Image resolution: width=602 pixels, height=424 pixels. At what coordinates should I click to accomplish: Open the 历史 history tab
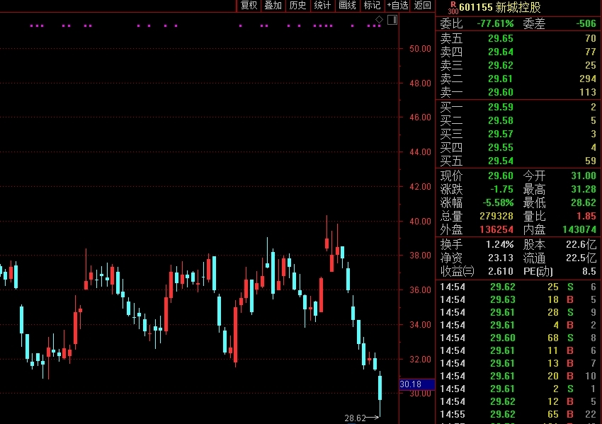[x=298, y=6]
